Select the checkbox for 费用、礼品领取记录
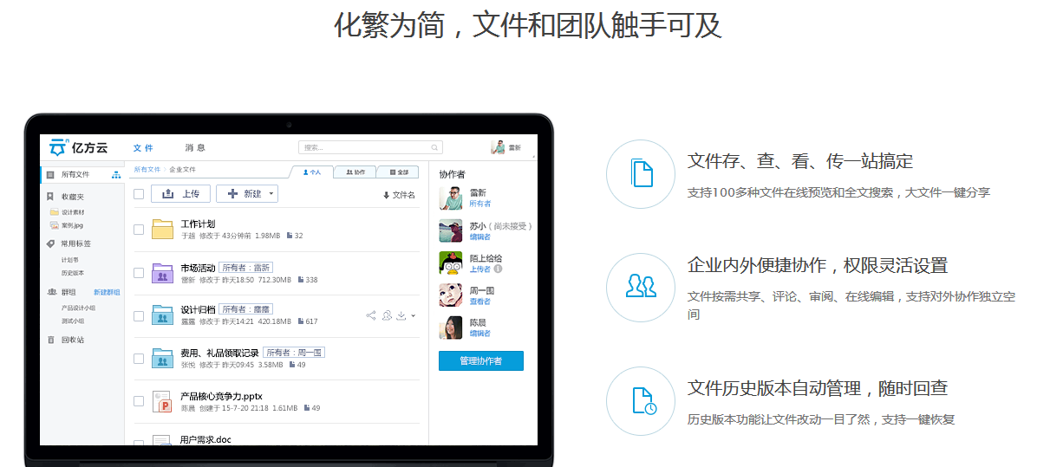This screenshot has height=467, width=1037. [139, 359]
